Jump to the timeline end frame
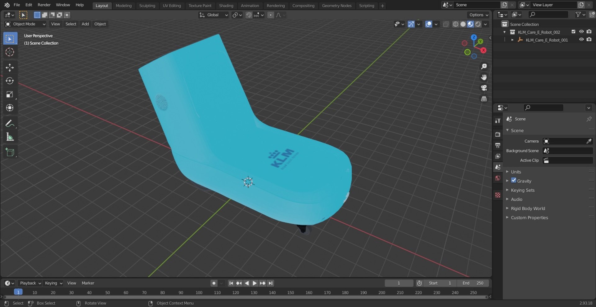This screenshot has height=307, width=596. point(271,283)
